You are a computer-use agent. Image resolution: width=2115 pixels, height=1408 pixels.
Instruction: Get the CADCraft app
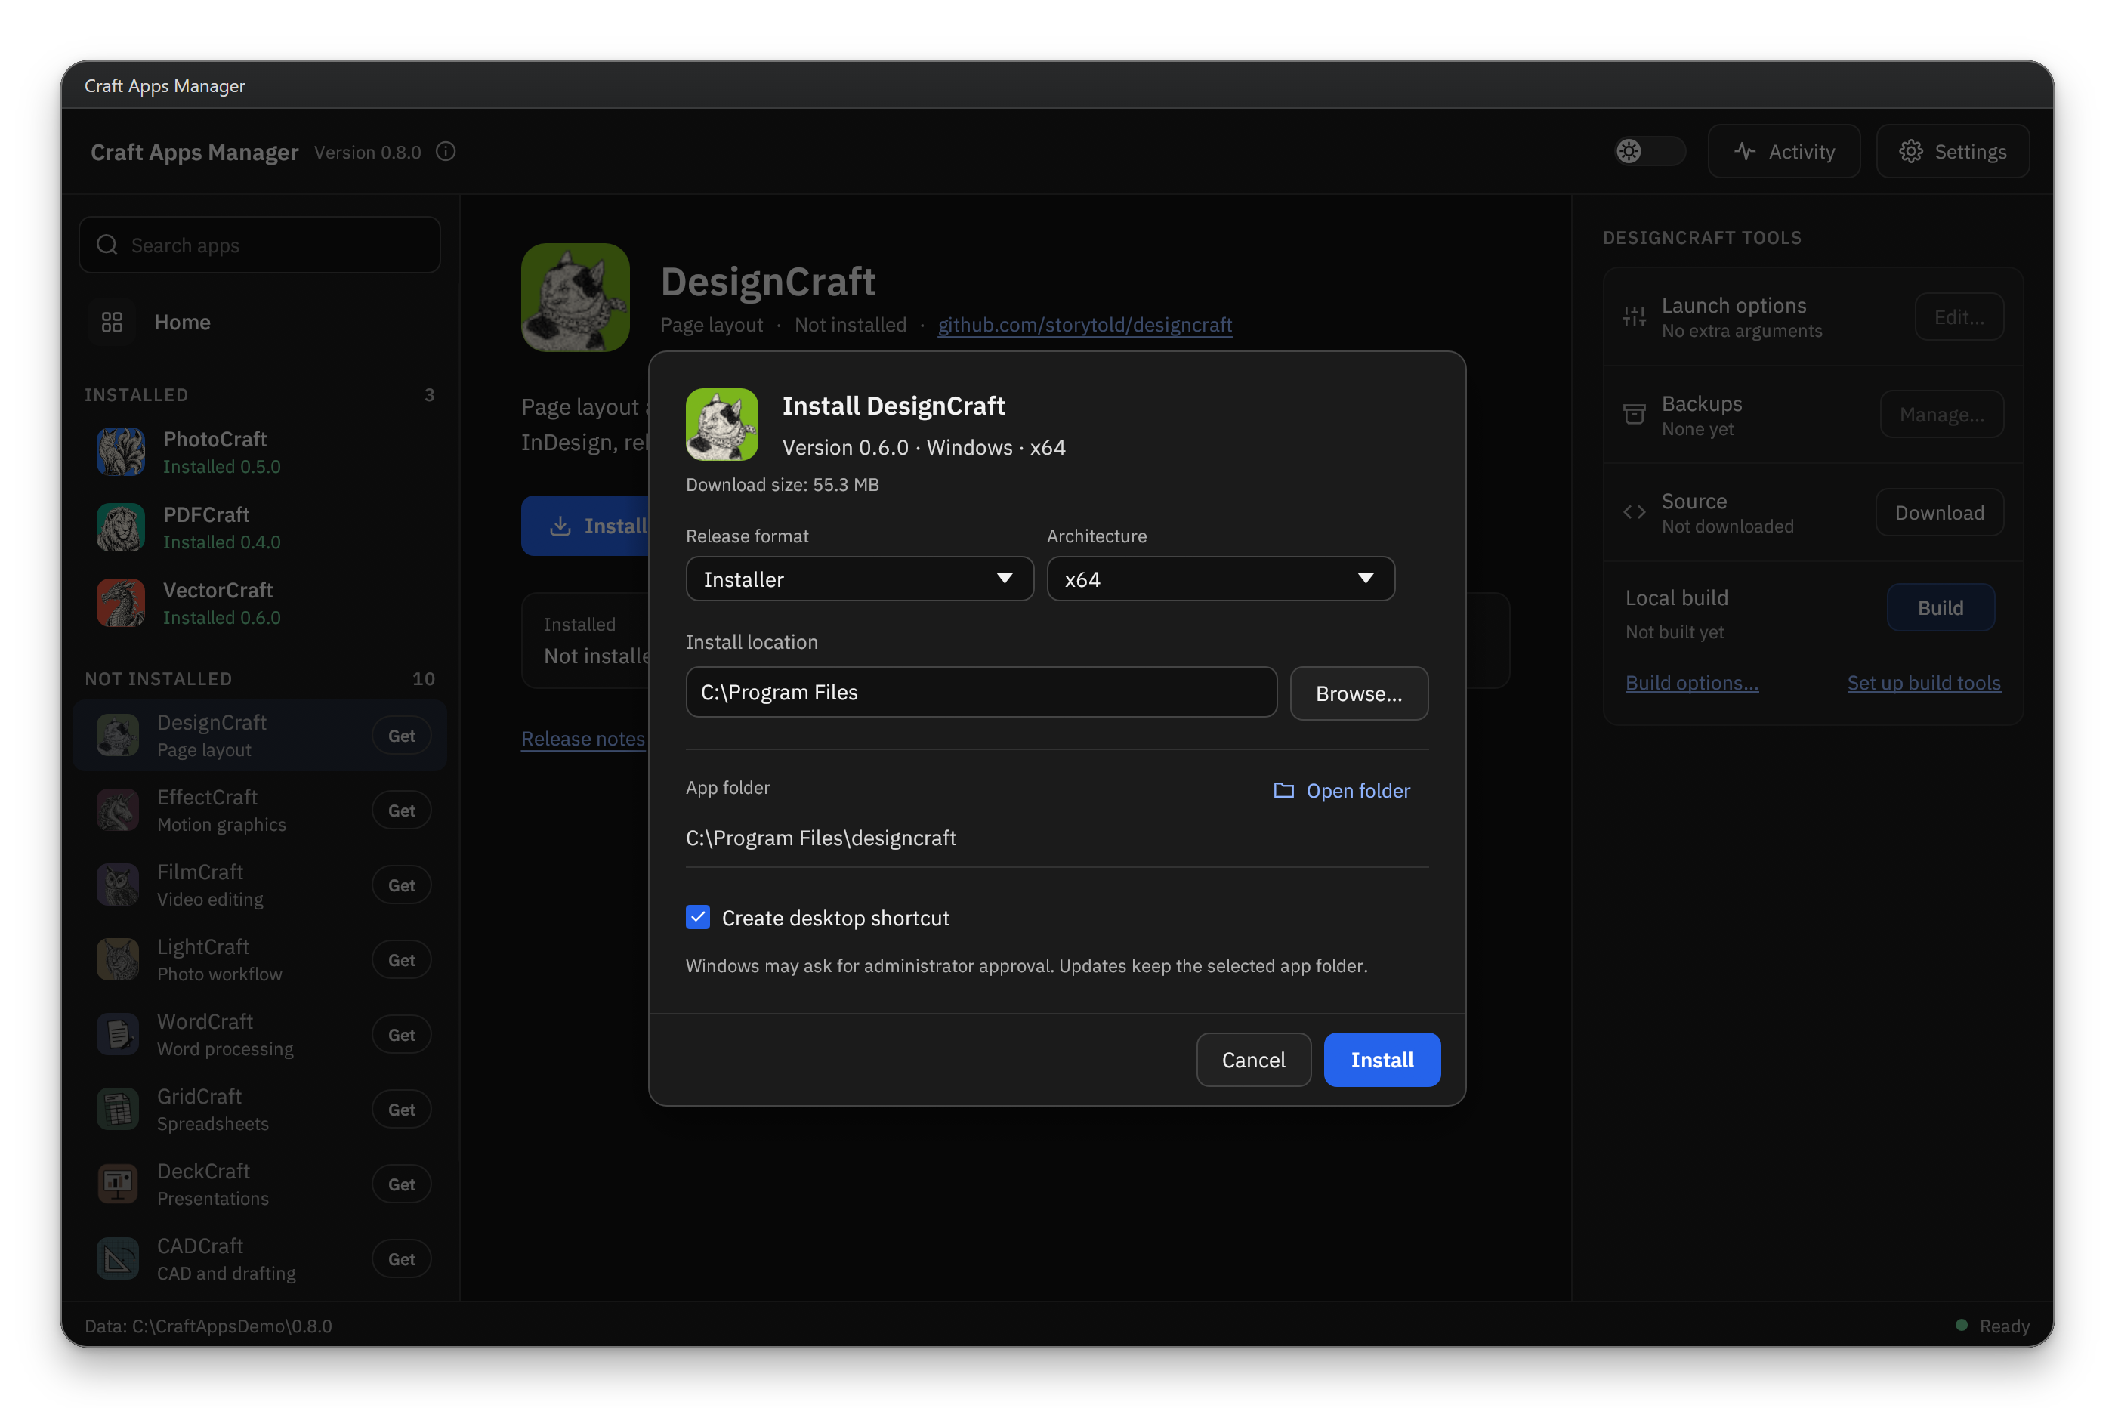pos(401,1259)
